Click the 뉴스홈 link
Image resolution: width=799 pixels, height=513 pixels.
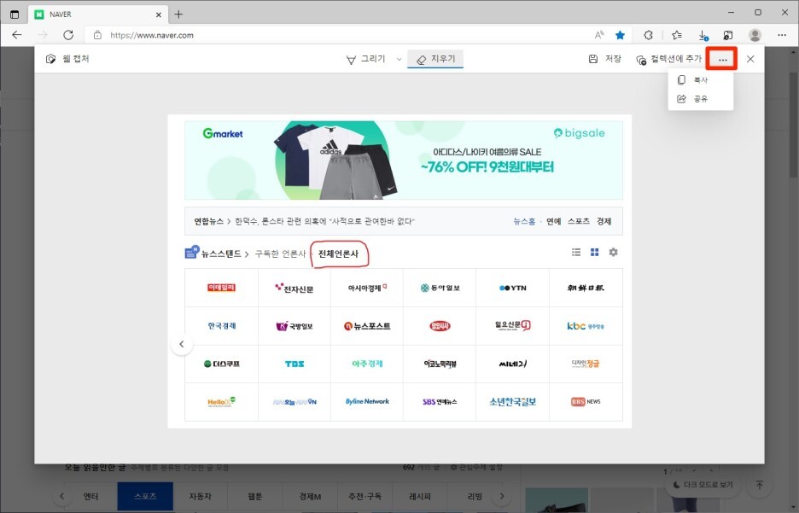click(x=524, y=221)
